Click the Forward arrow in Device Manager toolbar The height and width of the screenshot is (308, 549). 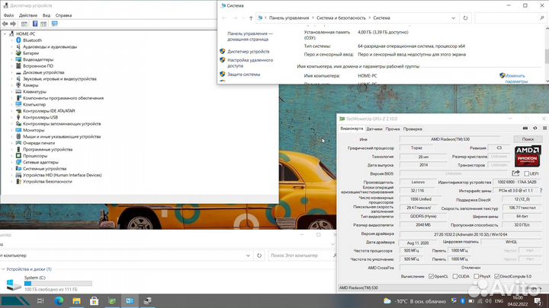pos(13,24)
